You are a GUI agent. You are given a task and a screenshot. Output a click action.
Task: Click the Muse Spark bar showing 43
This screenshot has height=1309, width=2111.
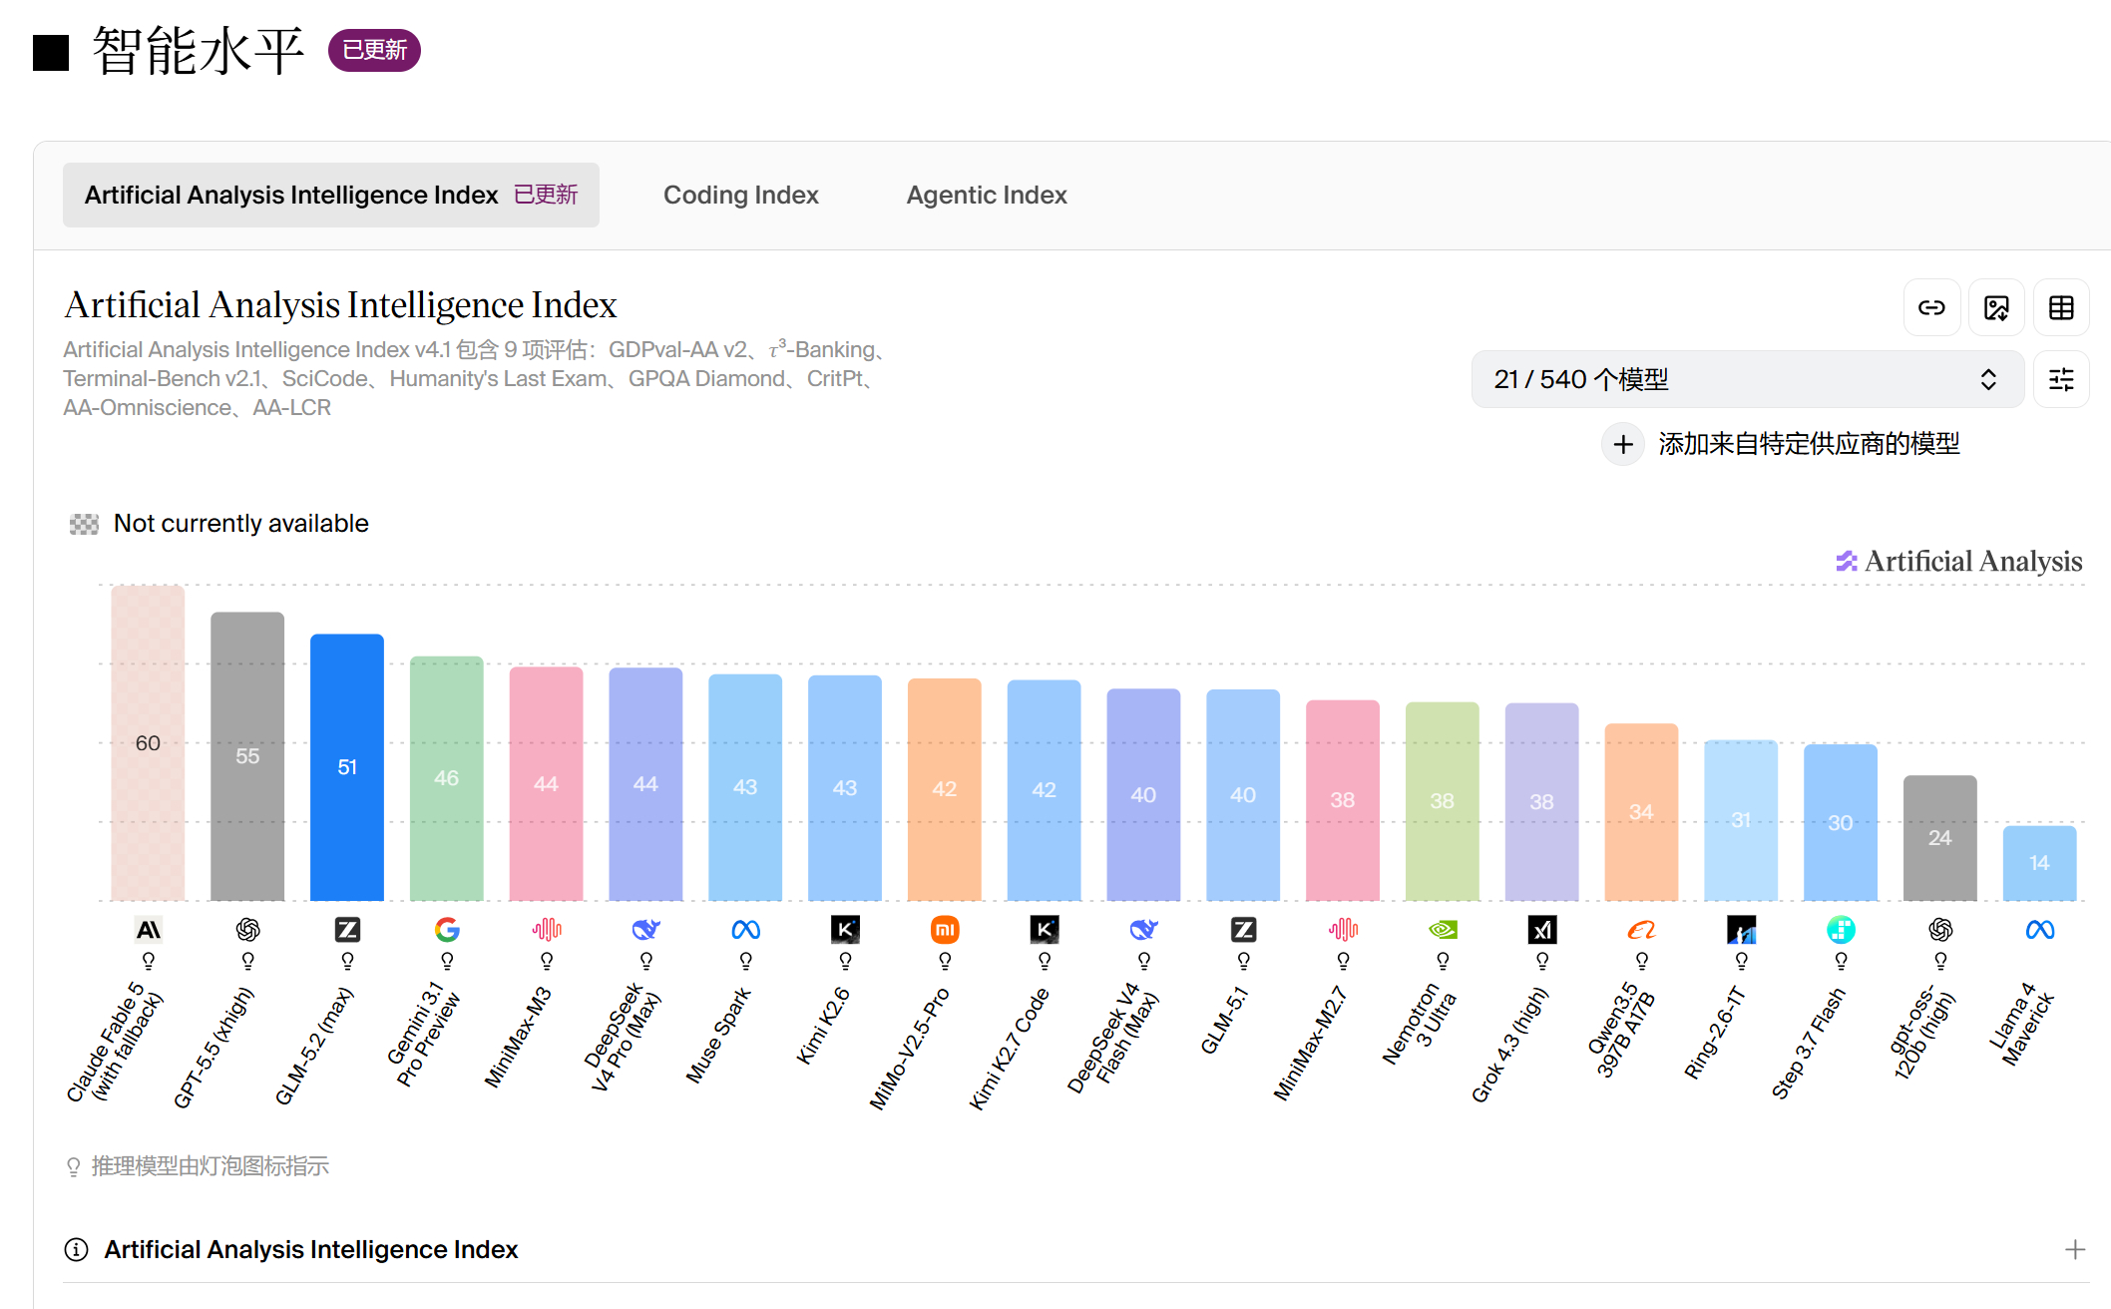[746, 787]
